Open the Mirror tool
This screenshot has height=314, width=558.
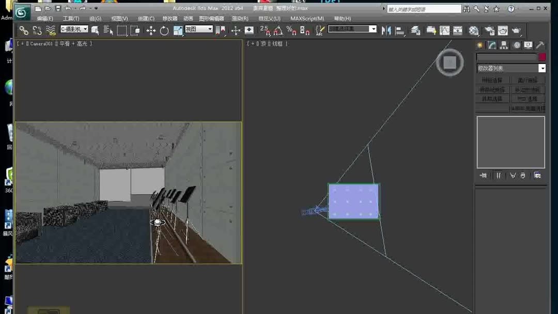pyautogui.click(x=386, y=30)
